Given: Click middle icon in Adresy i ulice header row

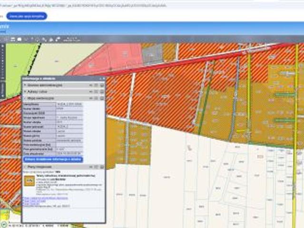Looking at the screenshot, I should click(x=97, y=92).
